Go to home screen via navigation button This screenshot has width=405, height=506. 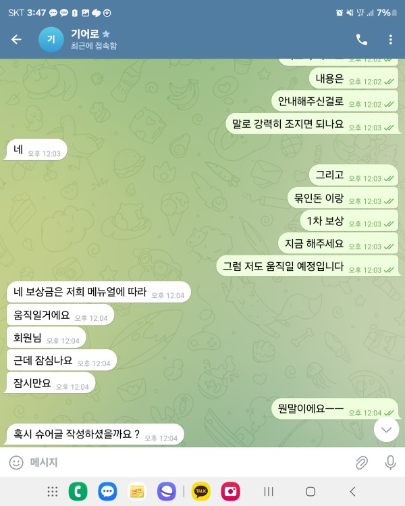click(x=310, y=492)
